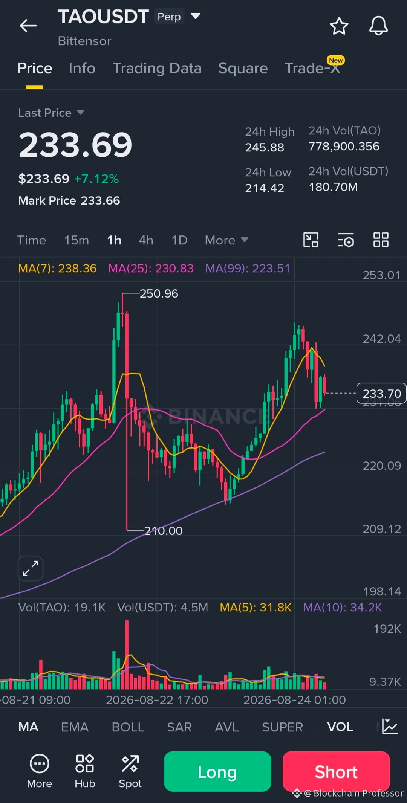Screen dimensions: 407x803
Task: Toggle the SAR indicator
Action: (x=179, y=727)
